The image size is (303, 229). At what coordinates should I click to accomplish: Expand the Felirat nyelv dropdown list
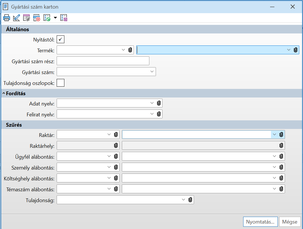pos(152,114)
